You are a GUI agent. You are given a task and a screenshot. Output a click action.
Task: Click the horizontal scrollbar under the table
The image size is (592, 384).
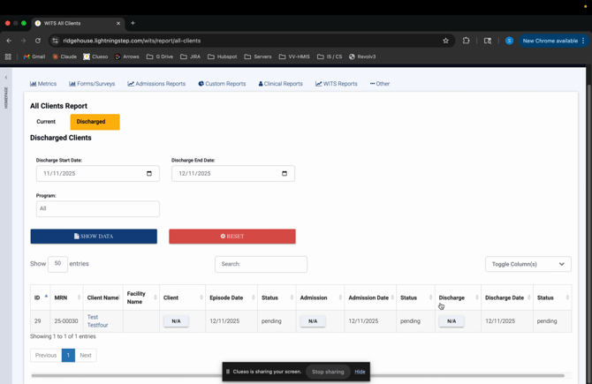tap(297, 375)
